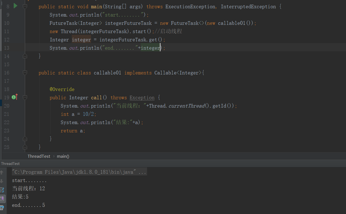This screenshot has height=214, width=346.
Task: Click line number 10 in the gutter
Action: click(x=6, y=23)
